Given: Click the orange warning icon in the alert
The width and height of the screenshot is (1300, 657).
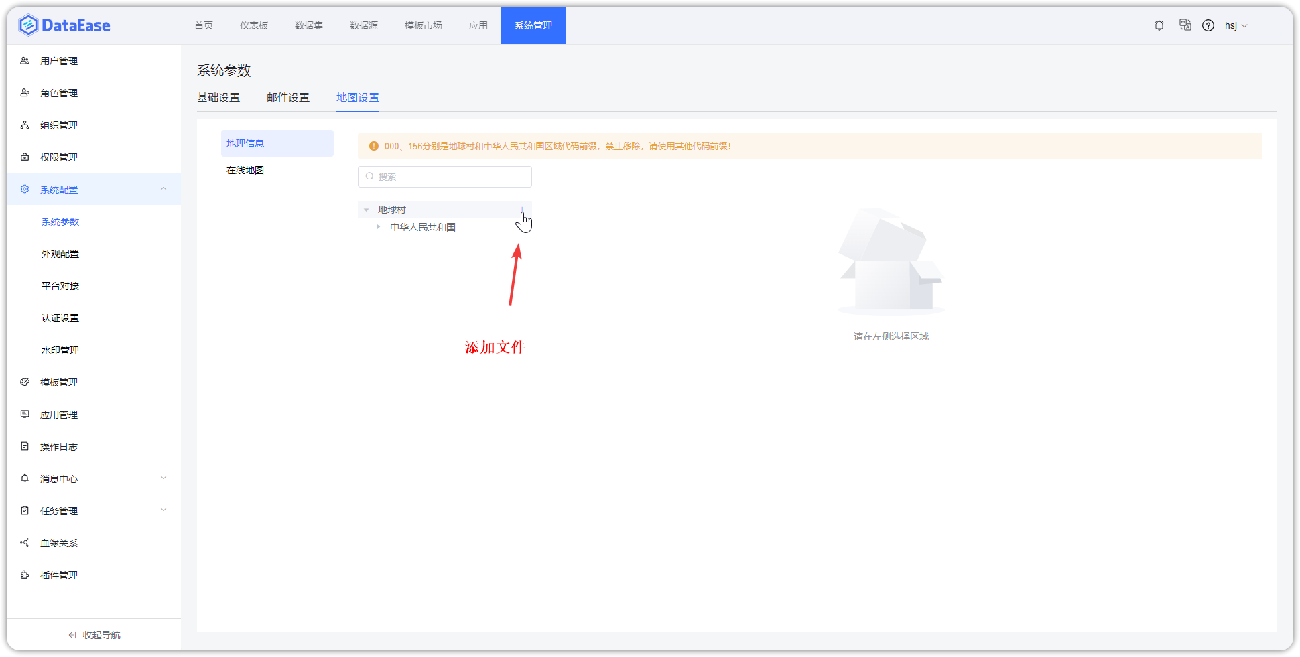Looking at the screenshot, I should click(374, 146).
